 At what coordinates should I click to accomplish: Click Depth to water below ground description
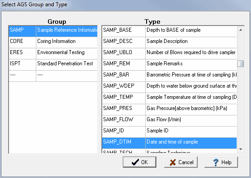191,87
